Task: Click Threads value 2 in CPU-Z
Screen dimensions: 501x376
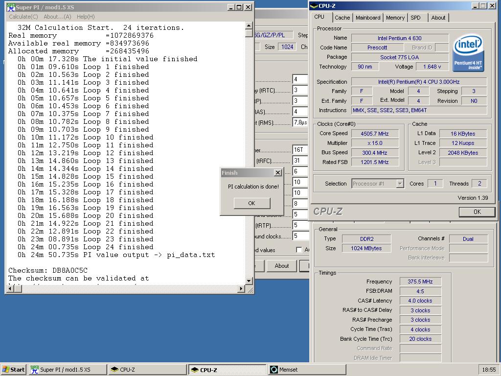Action: tap(479, 184)
